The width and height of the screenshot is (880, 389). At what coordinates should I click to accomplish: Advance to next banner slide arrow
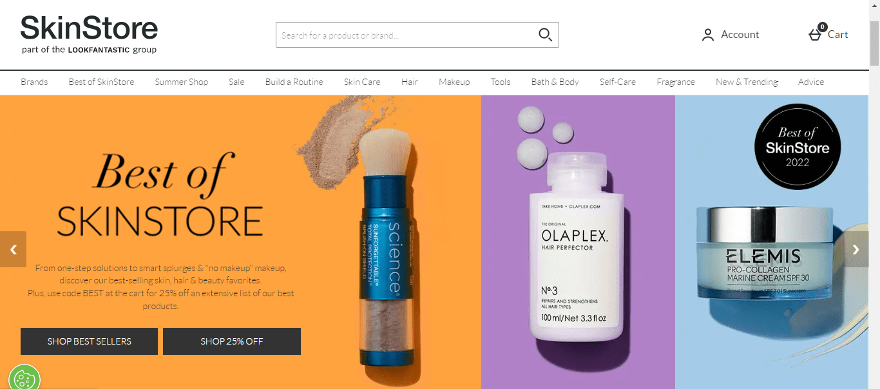856,249
